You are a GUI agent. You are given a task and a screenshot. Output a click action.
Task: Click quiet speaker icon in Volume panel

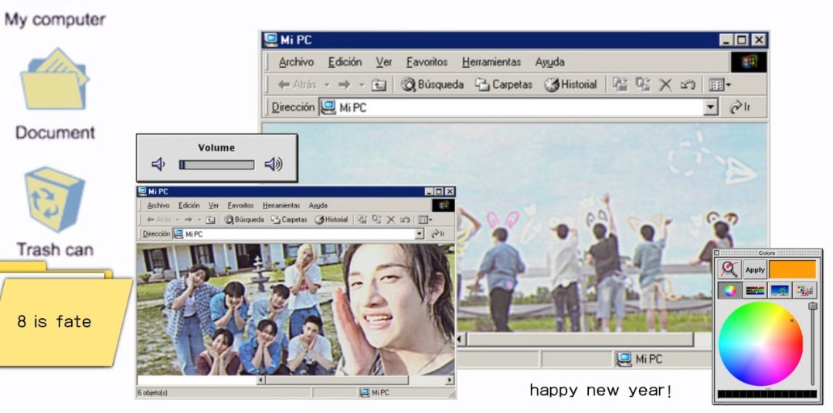(158, 164)
